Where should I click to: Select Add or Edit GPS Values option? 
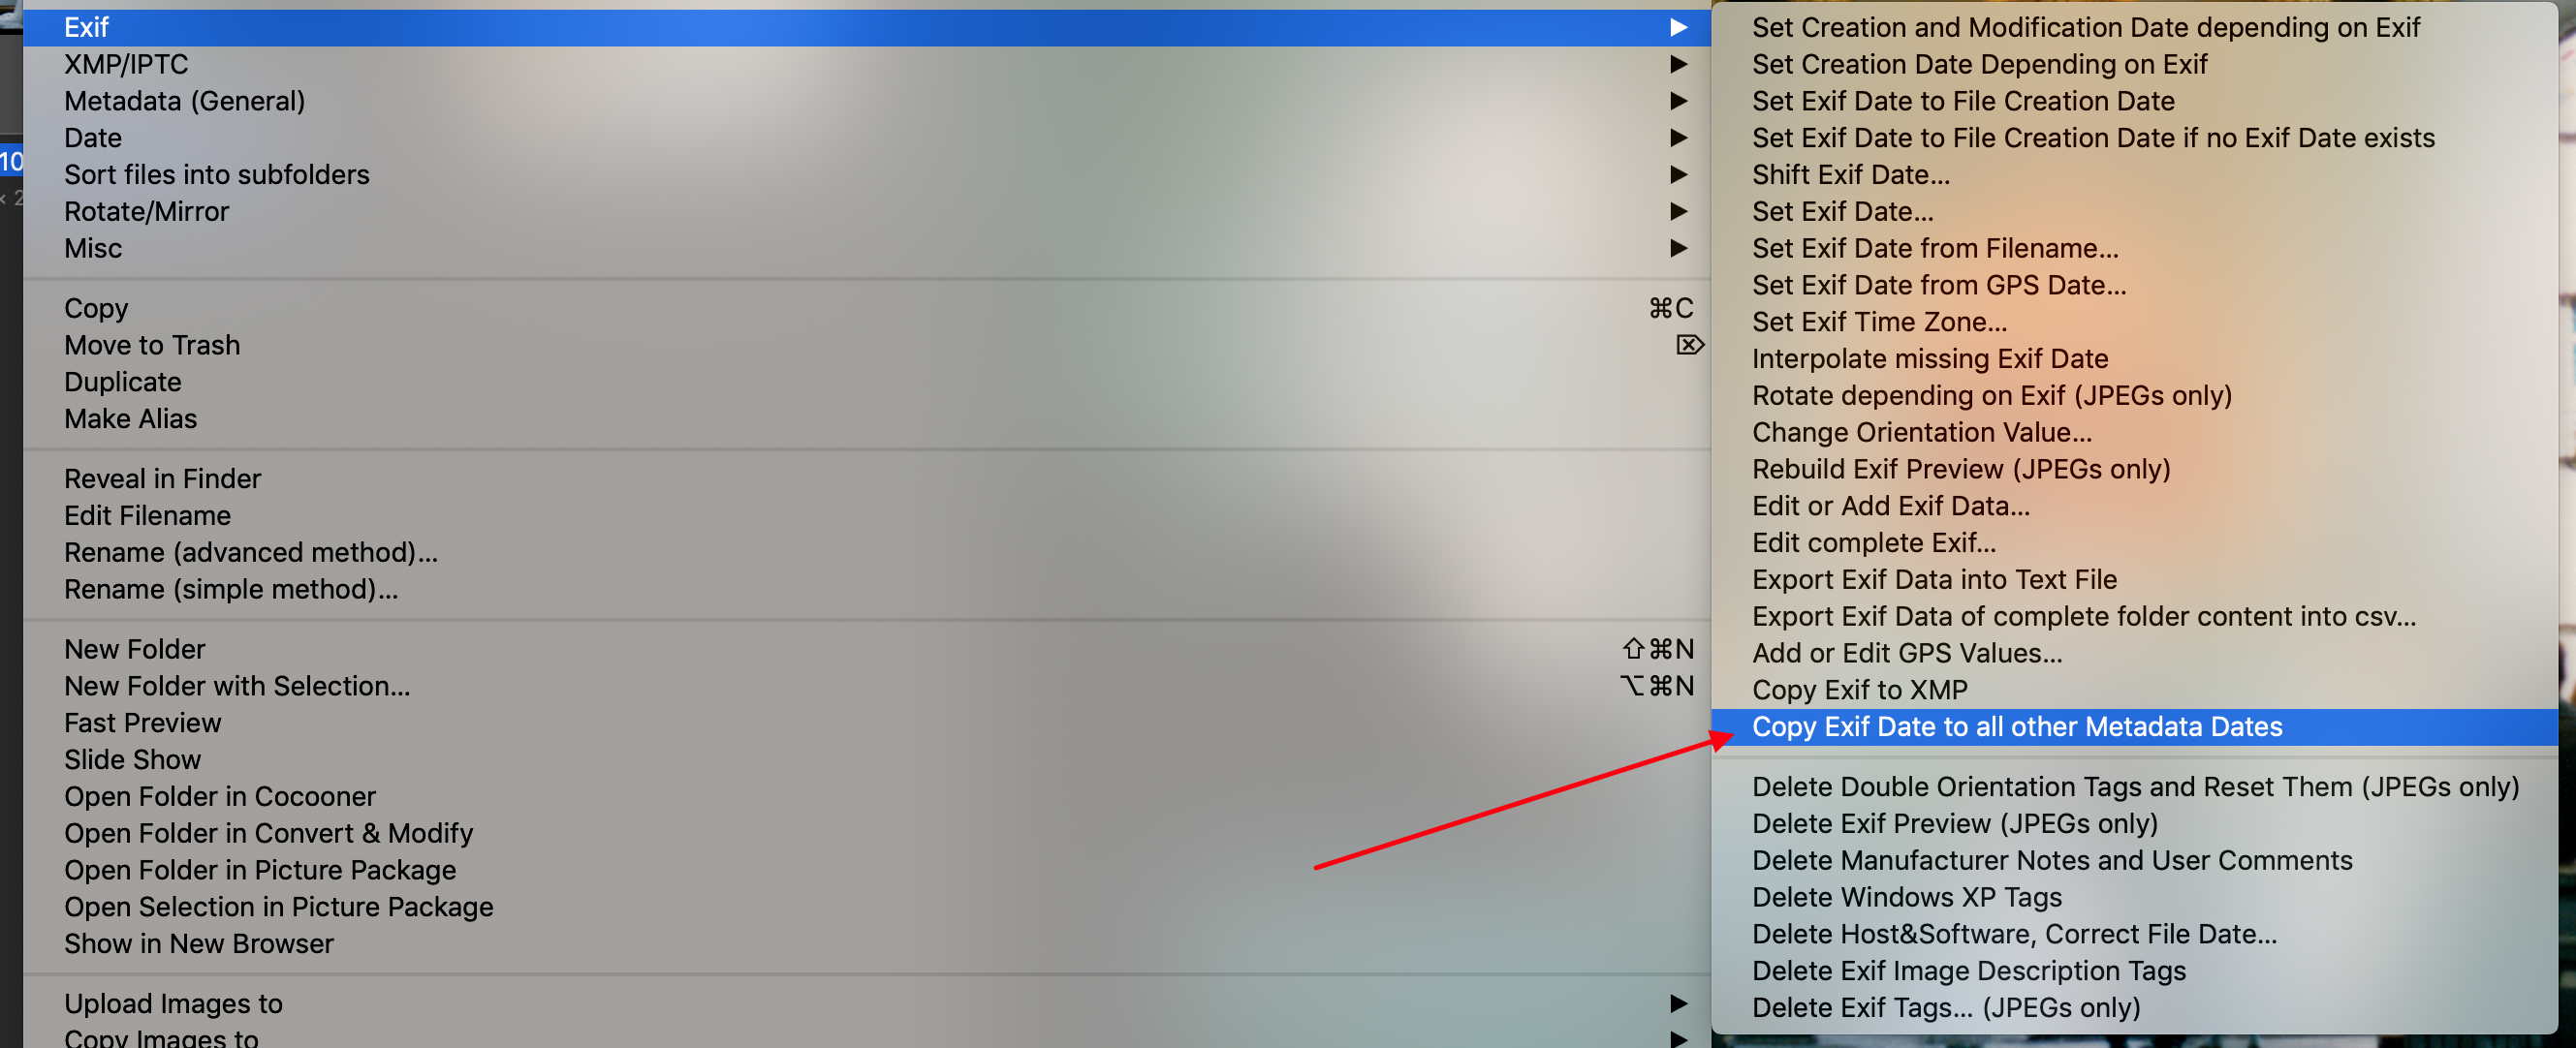point(1904,654)
